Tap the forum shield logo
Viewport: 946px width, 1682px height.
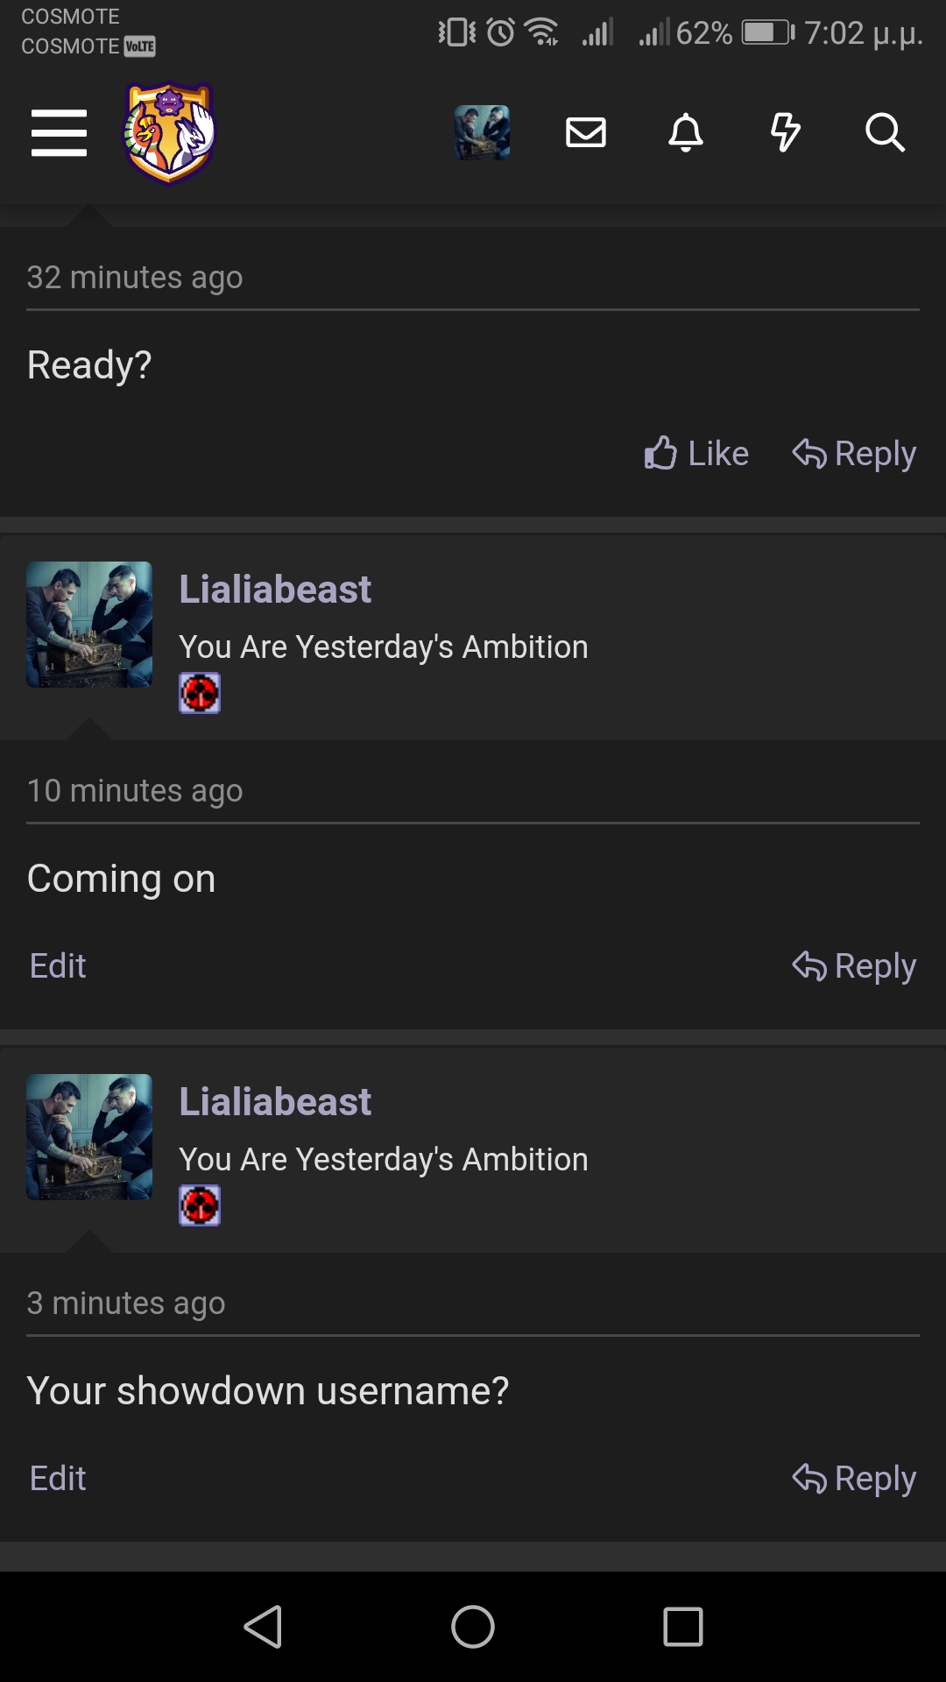click(169, 133)
